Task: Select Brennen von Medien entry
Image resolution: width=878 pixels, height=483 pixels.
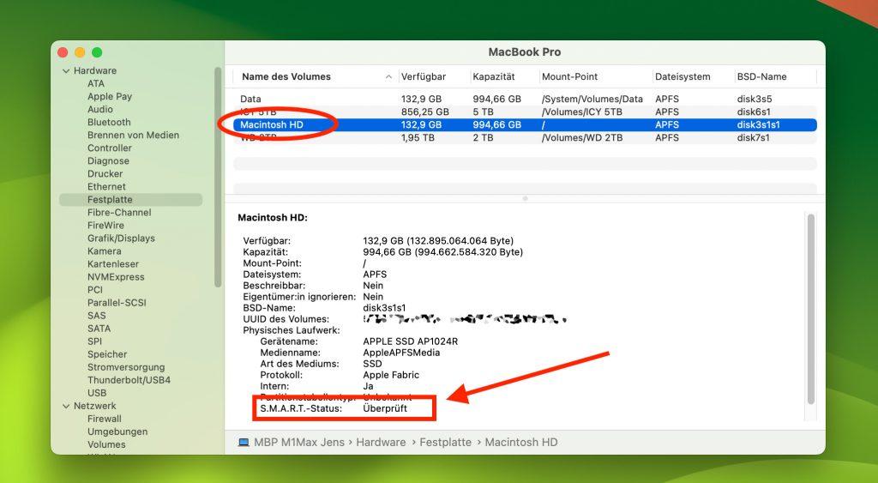Action: click(133, 135)
